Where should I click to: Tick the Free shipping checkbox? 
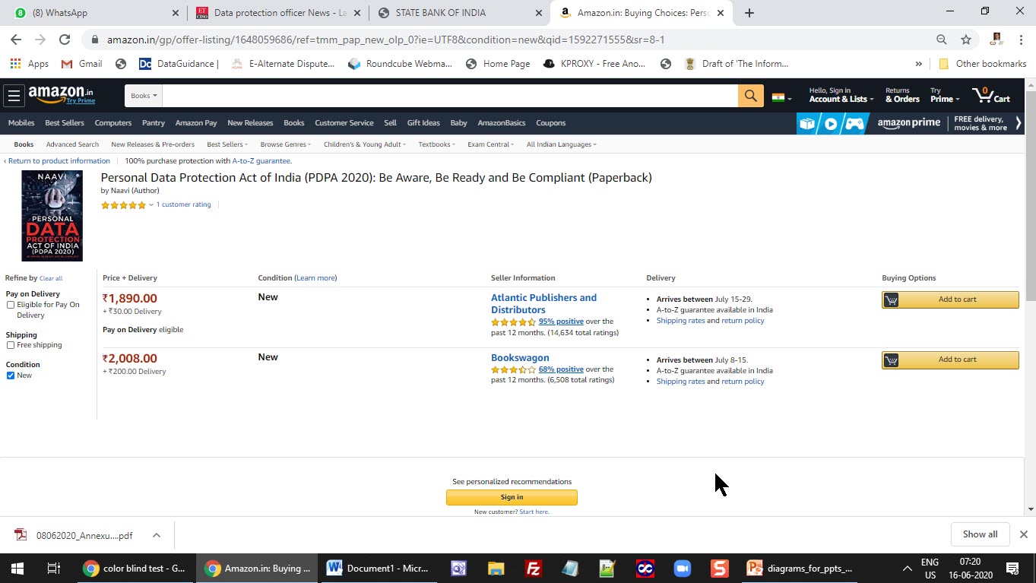coord(11,345)
